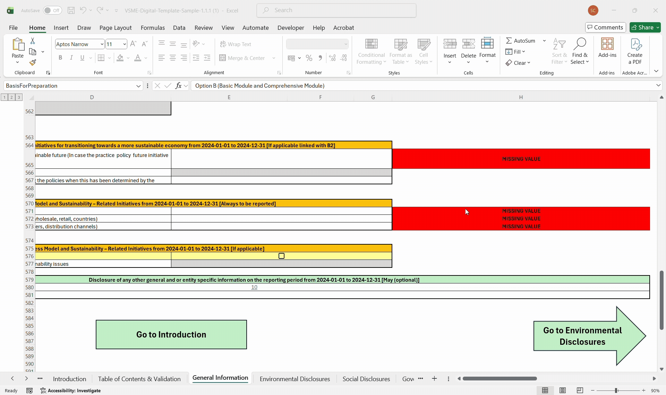Image resolution: width=666 pixels, height=395 pixels.
Task: Expand the formula bar
Action: point(658,86)
